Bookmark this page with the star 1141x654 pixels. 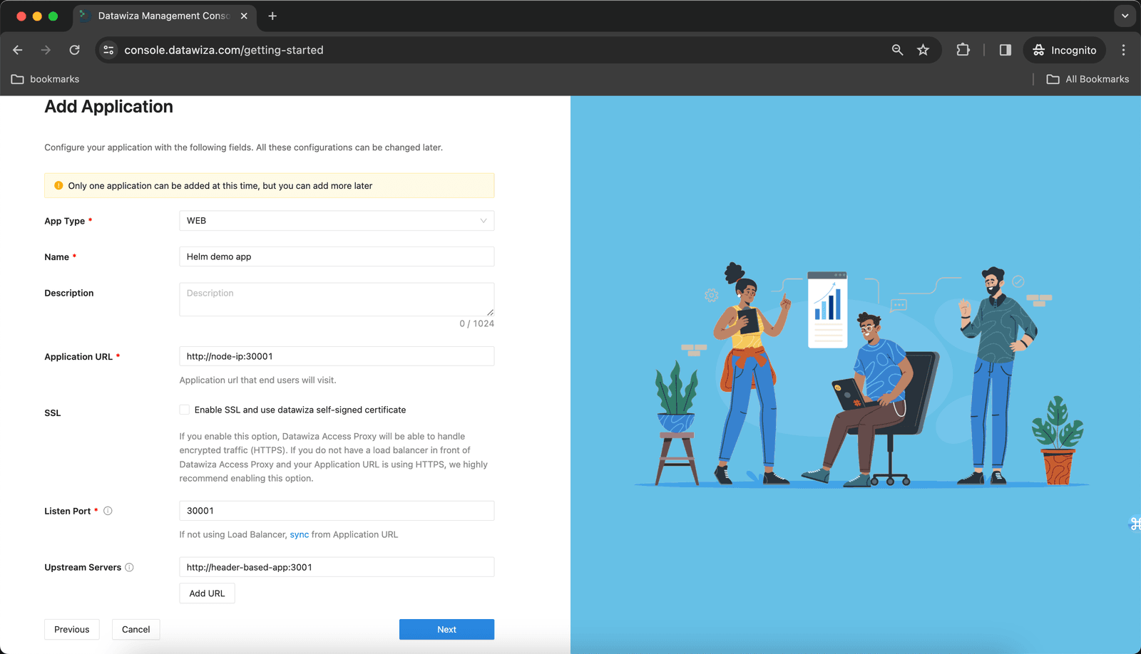tap(923, 50)
